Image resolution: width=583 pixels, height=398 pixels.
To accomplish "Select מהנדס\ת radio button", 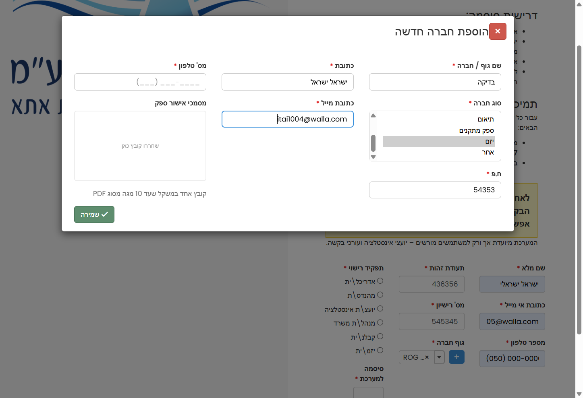I will click(380, 295).
